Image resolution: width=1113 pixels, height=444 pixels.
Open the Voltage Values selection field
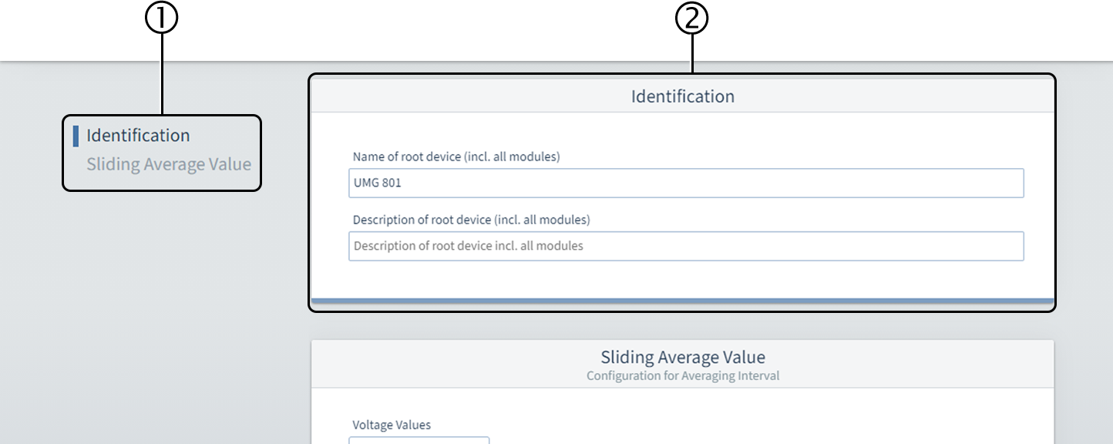pyautogui.click(x=419, y=441)
